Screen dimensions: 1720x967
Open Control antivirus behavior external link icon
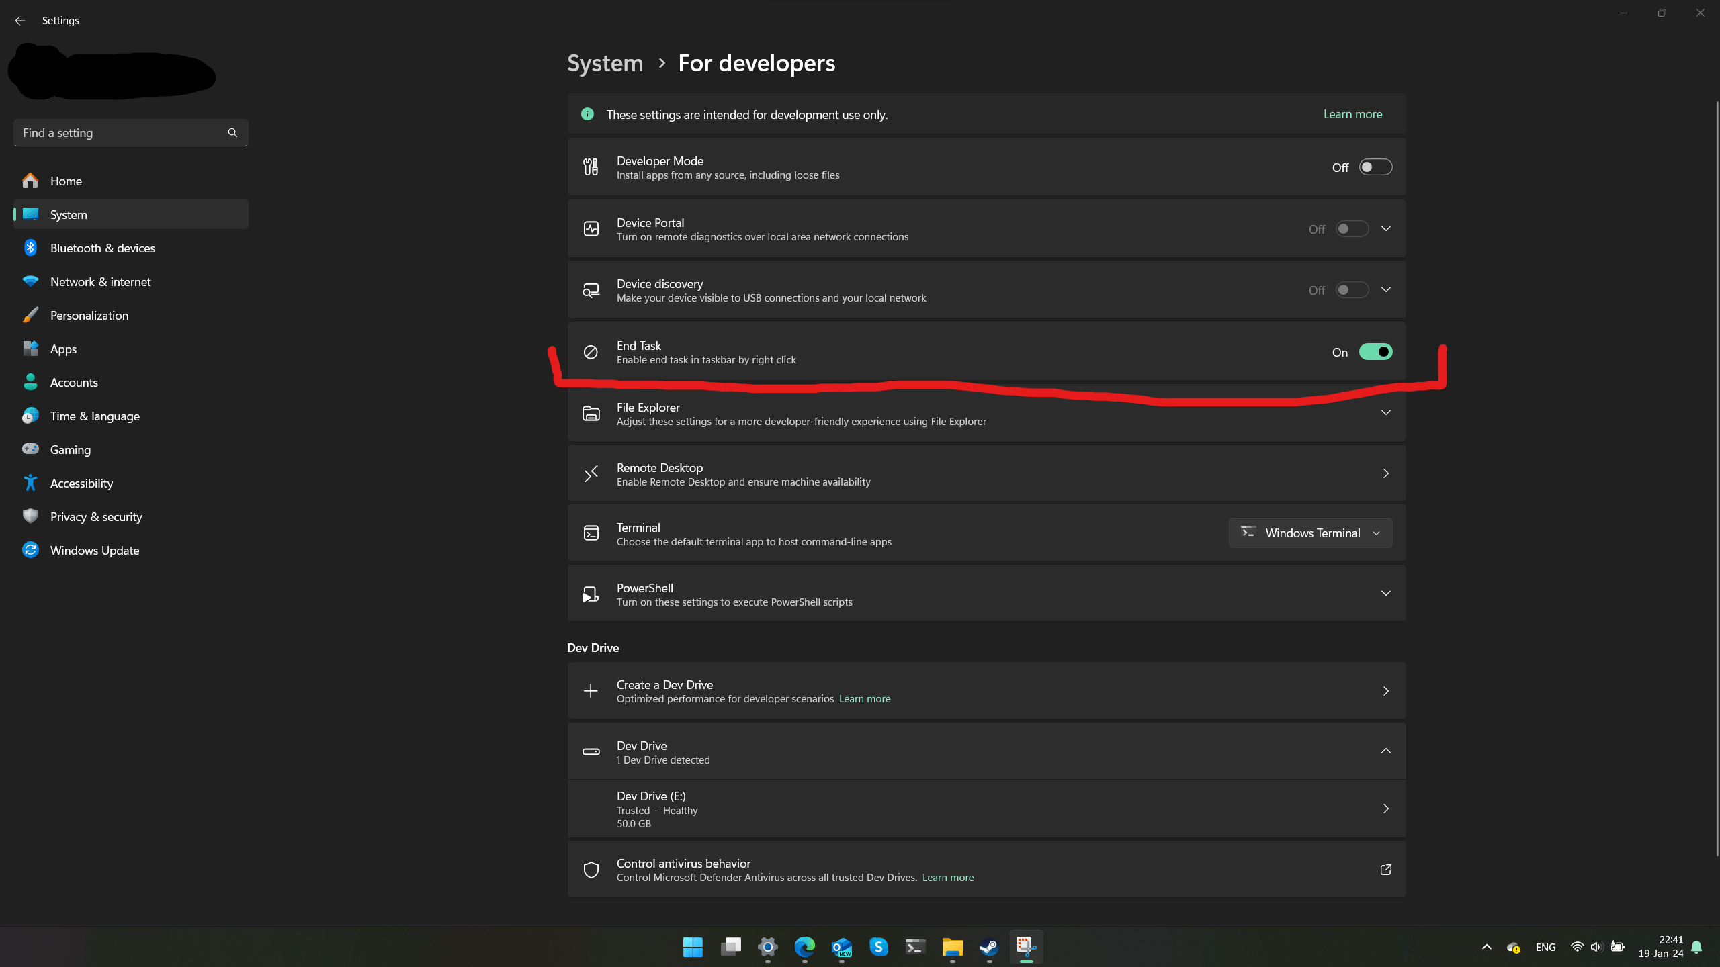(1385, 870)
